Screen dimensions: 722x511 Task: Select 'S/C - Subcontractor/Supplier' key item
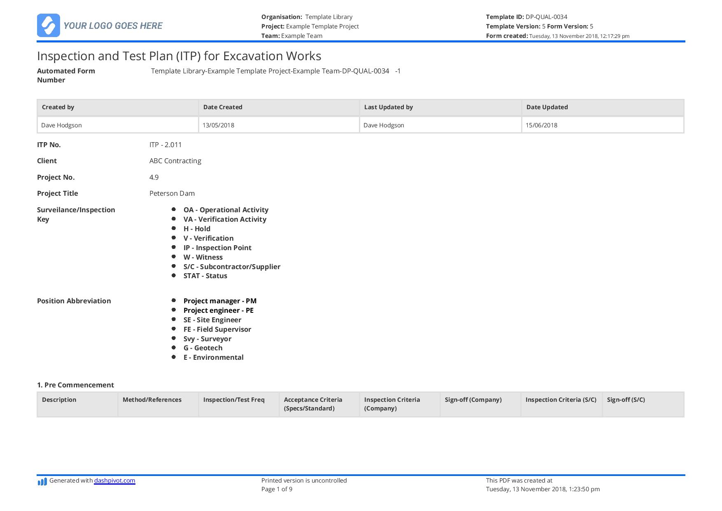tap(232, 267)
